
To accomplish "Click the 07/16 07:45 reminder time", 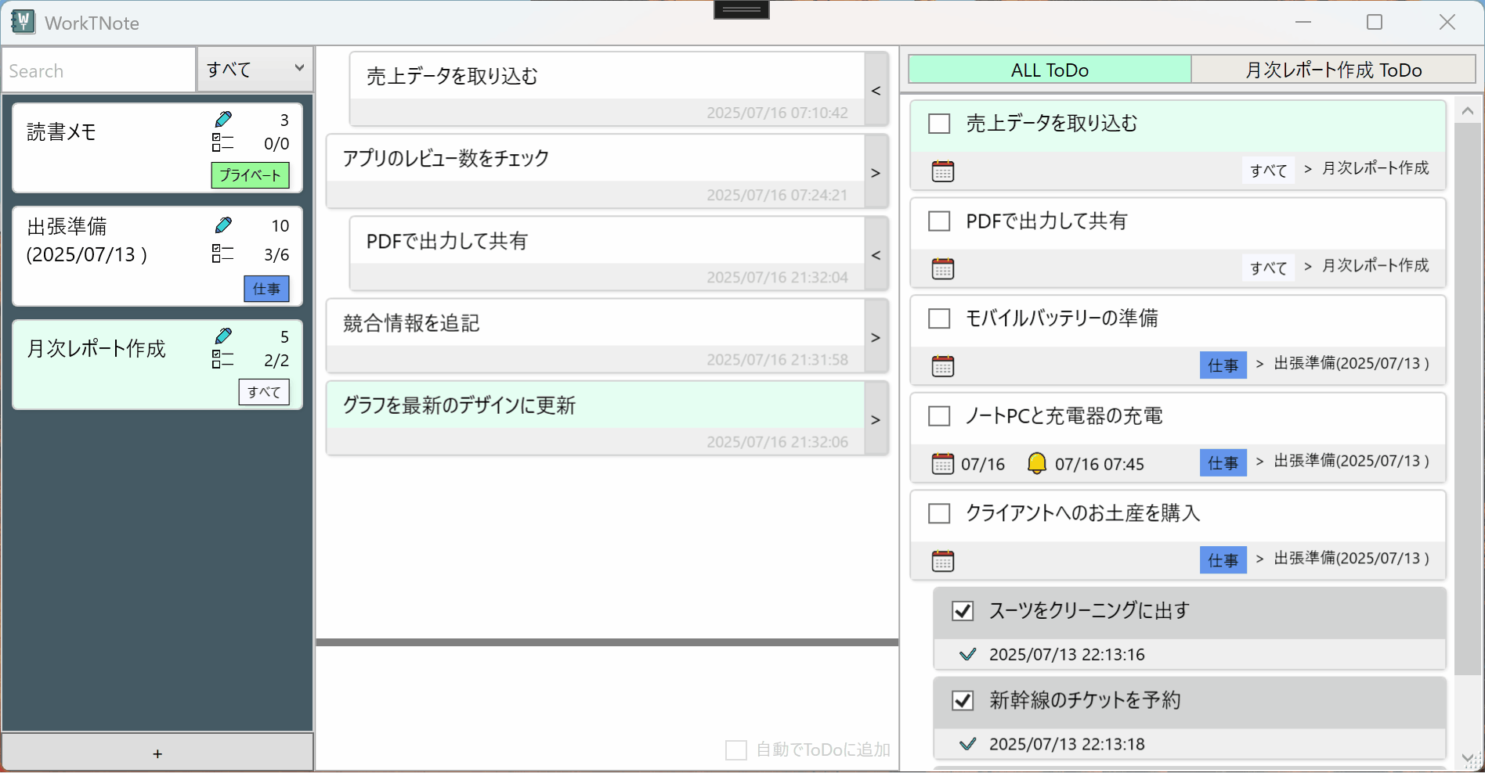I will tap(1100, 464).
